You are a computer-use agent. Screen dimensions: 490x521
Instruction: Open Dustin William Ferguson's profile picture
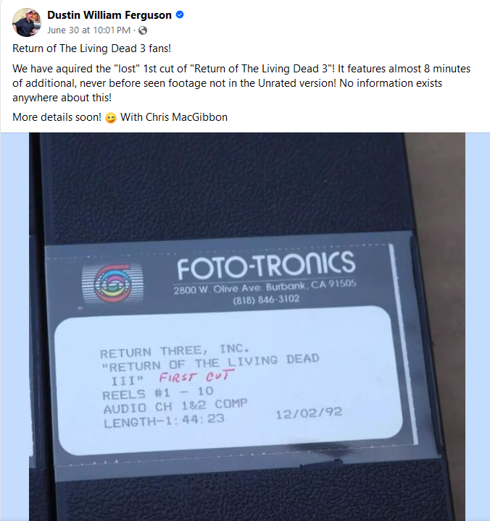pos(27,22)
